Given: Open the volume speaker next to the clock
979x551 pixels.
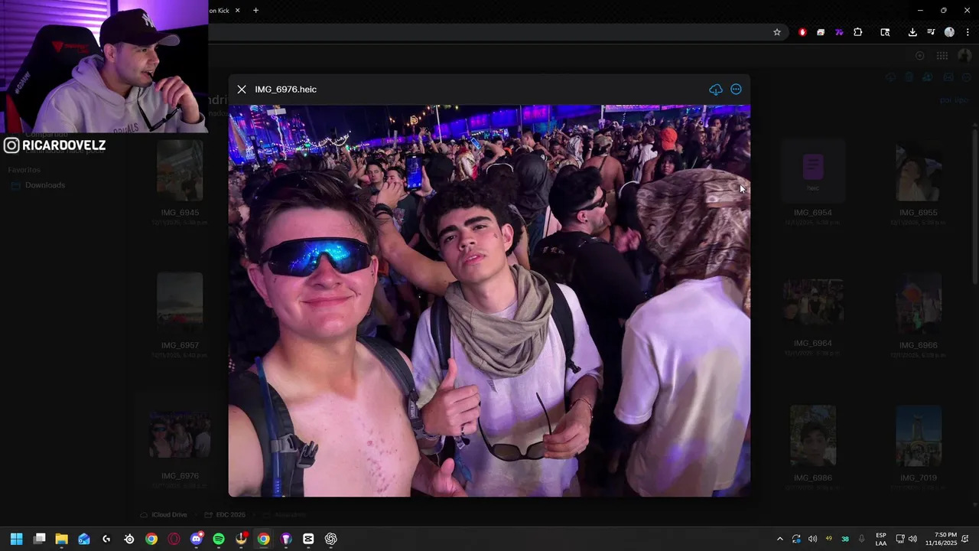Looking at the screenshot, I should (912, 539).
